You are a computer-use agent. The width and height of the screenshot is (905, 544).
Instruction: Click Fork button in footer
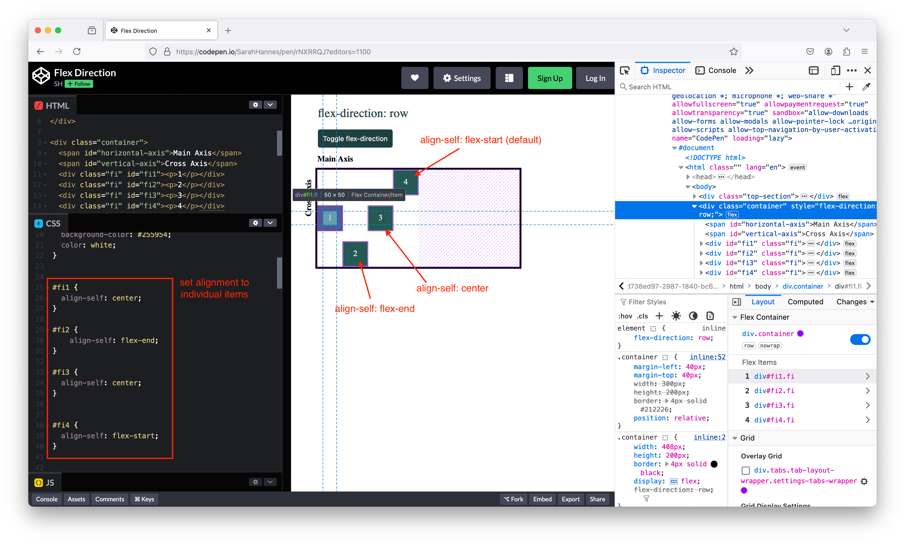pos(513,499)
